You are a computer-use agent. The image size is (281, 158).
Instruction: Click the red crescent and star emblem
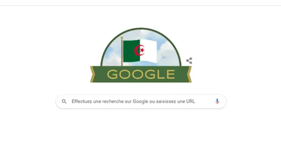(x=139, y=50)
